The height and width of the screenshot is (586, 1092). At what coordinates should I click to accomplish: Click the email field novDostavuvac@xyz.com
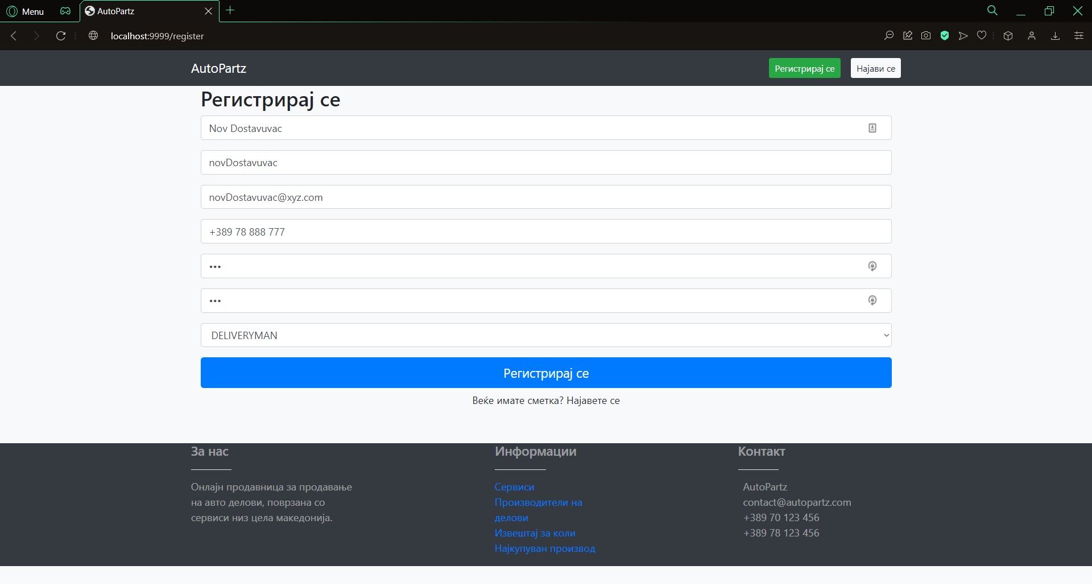pos(545,197)
